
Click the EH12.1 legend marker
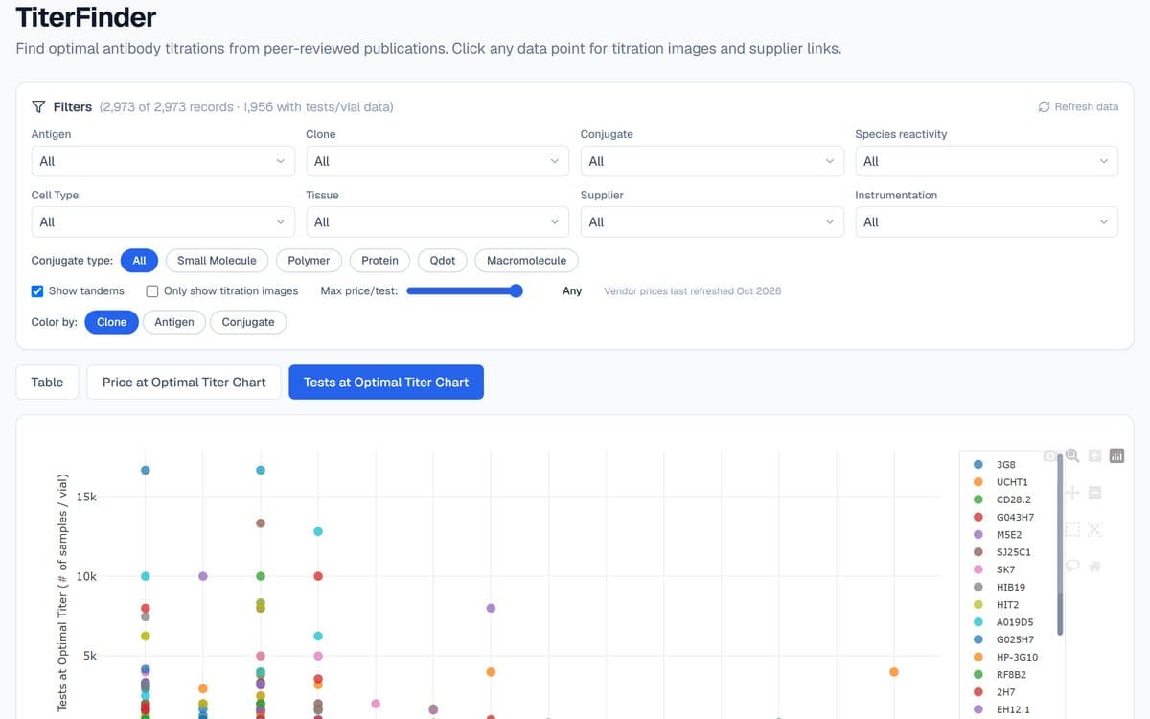tap(977, 709)
